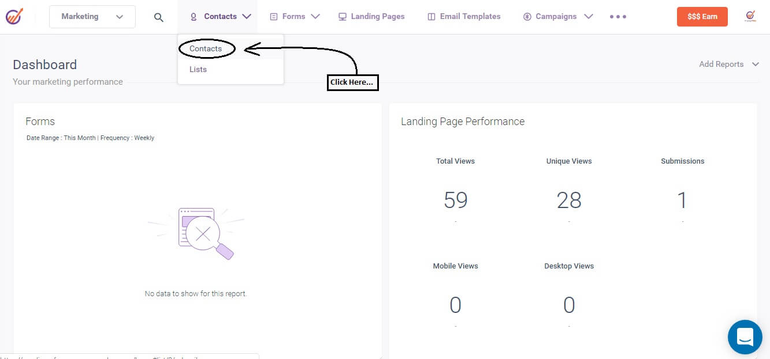Click the Click Here label
This screenshot has height=359, width=770.
point(352,82)
